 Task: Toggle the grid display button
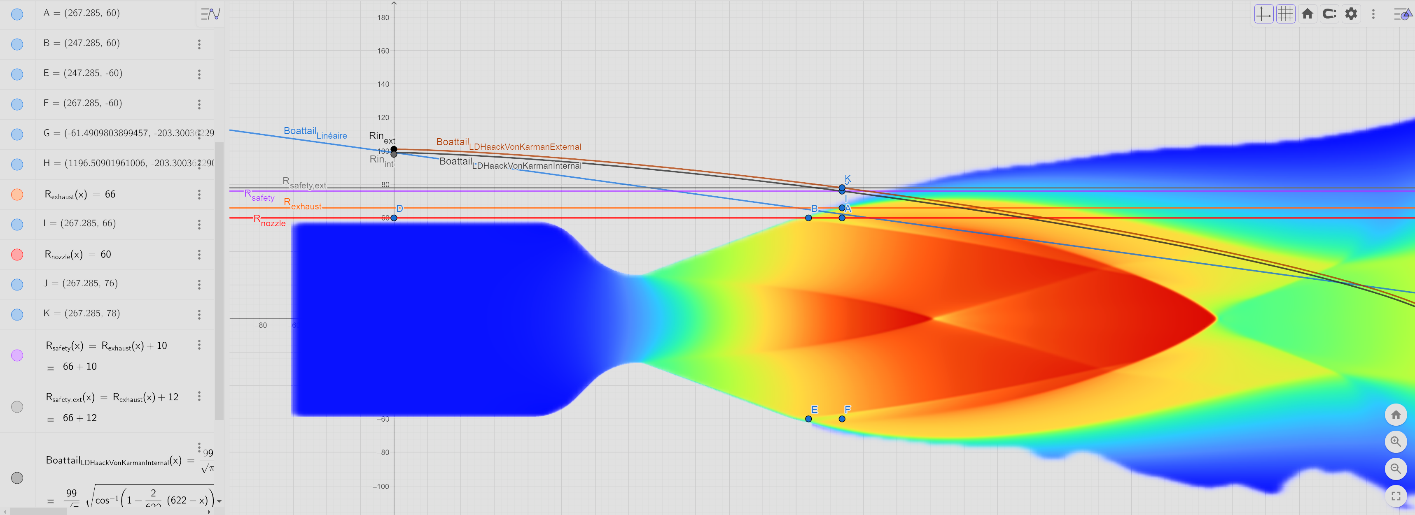click(x=1285, y=14)
